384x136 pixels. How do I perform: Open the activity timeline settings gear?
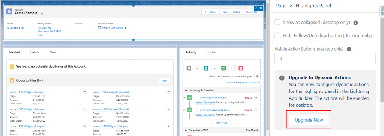(257, 76)
